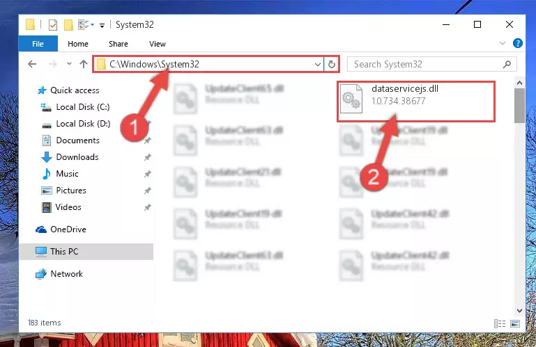Click the Search System32 field
536x347 pixels.
[431, 64]
